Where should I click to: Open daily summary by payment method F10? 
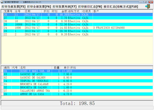121,7
